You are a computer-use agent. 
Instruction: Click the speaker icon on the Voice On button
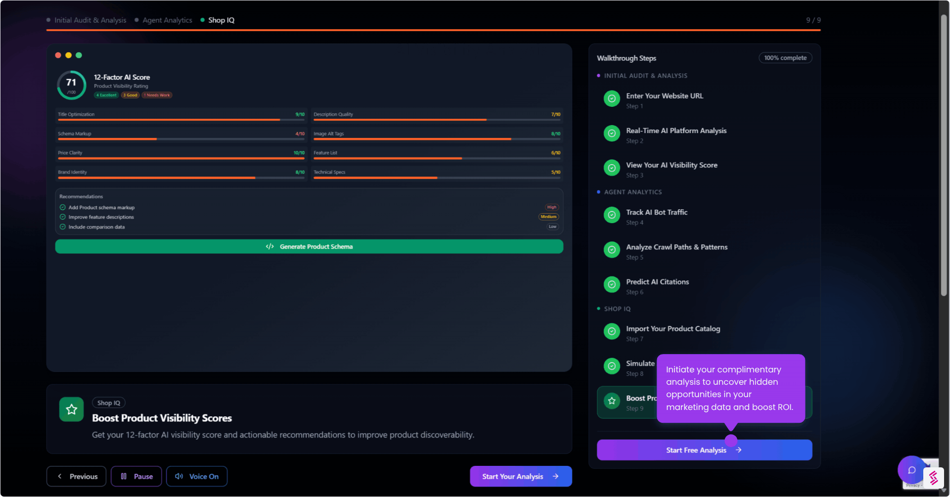pyautogui.click(x=179, y=476)
